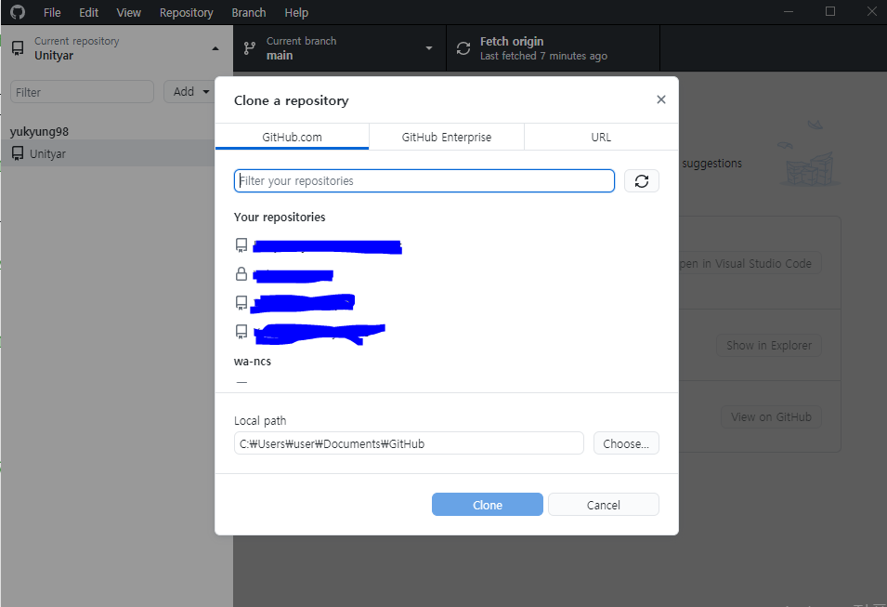This screenshot has width=887, height=607.
Task: Open the View menu
Action: click(x=128, y=12)
